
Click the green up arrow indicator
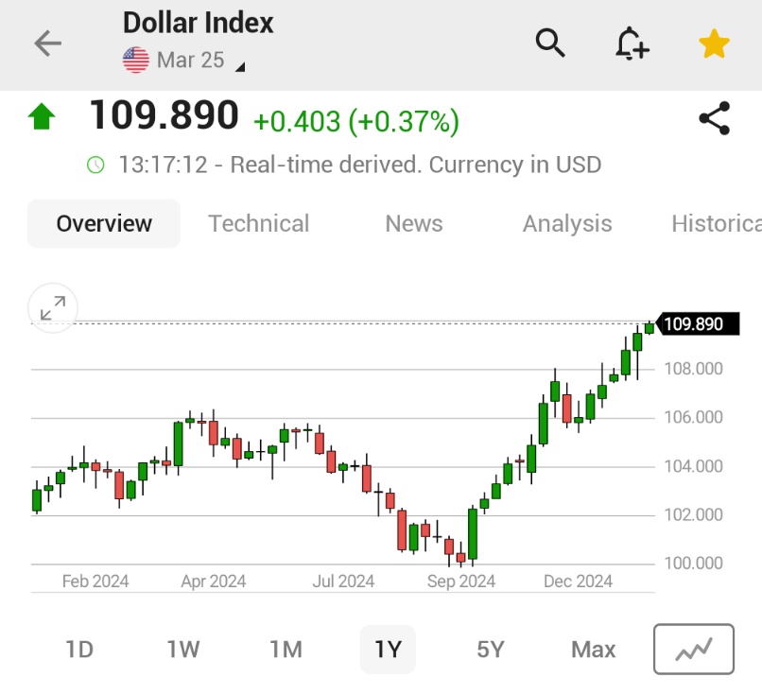pos(43,114)
